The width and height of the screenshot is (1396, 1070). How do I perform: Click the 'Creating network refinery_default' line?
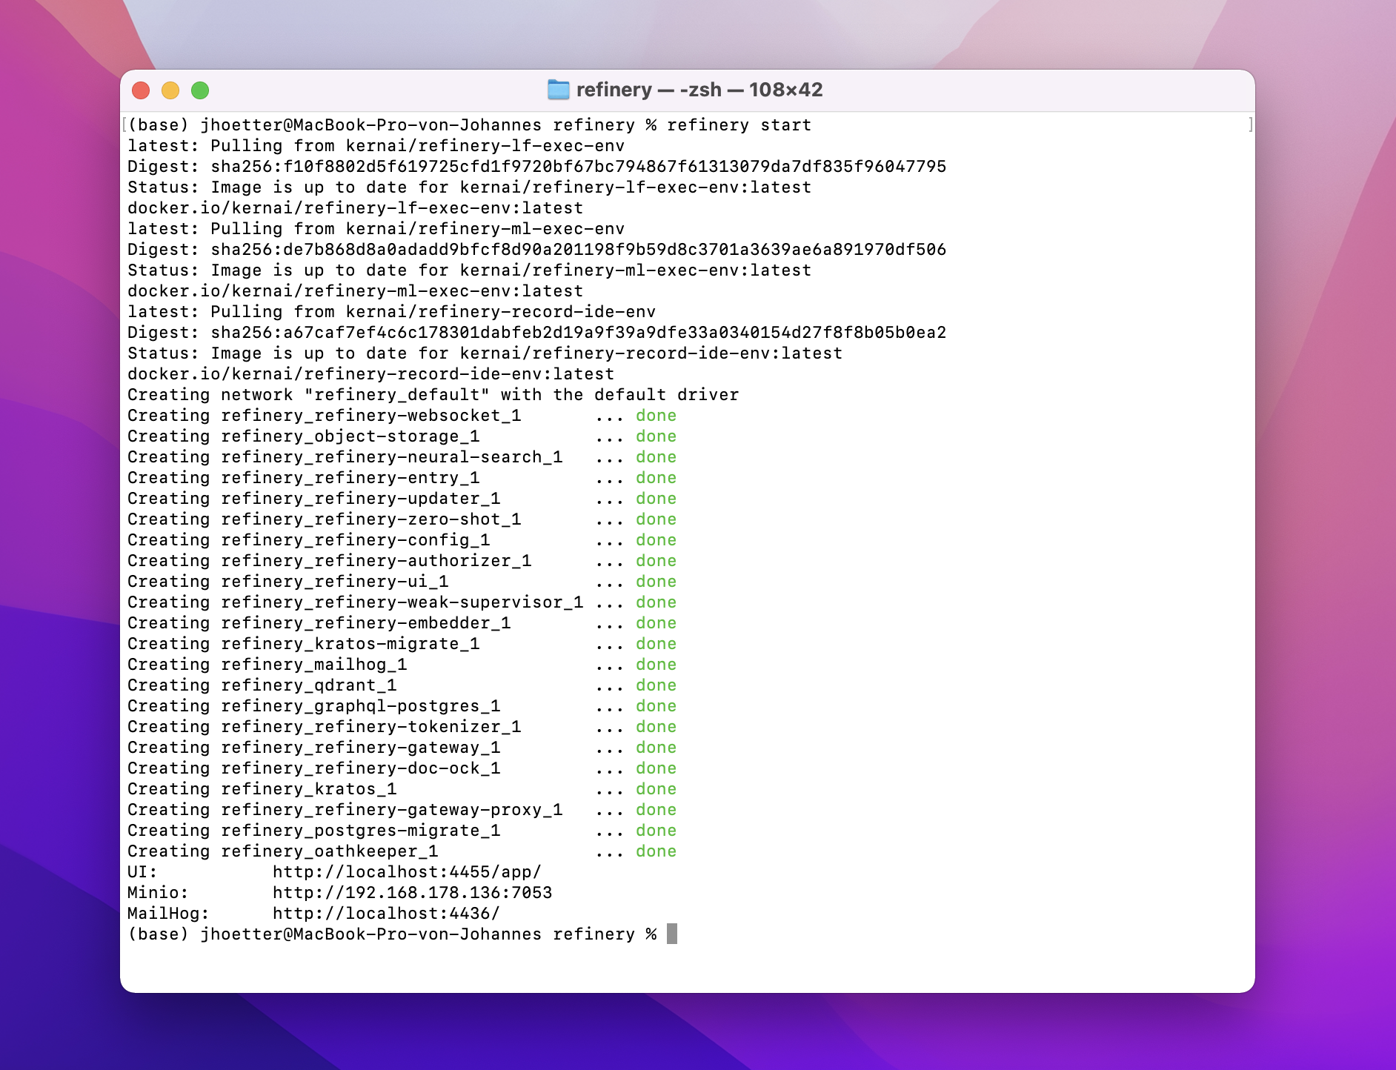coord(433,395)
